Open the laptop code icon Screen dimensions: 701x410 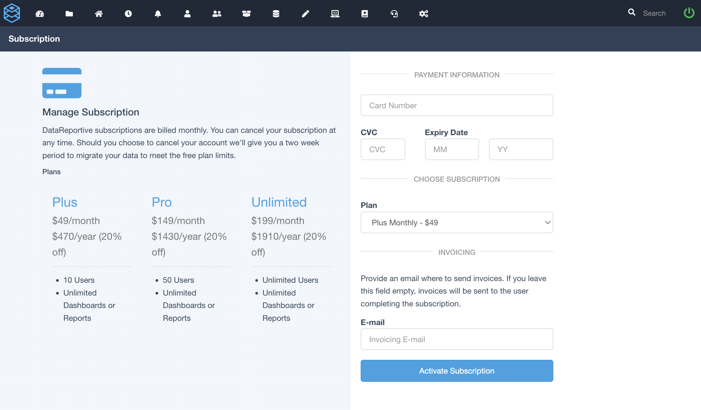[335, 13]
